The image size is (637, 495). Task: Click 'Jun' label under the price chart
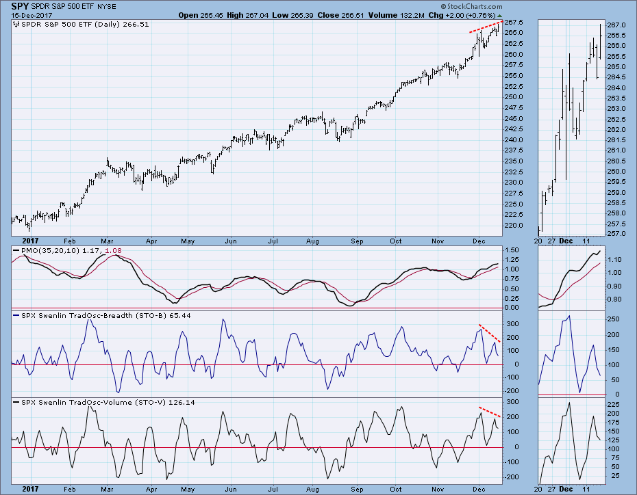(231, 241)
